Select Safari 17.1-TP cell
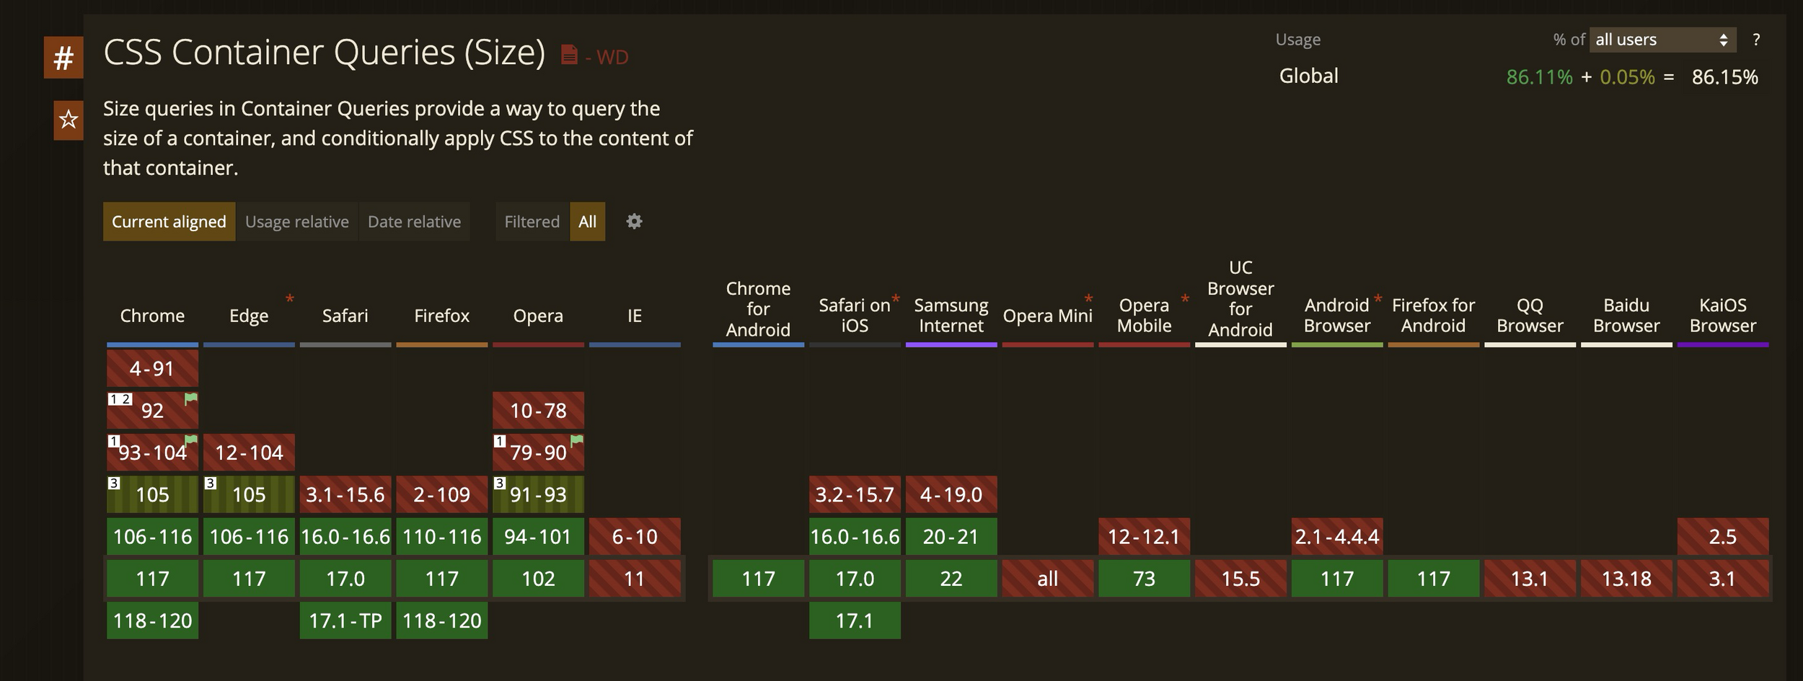Screen dimensions: 1803x681 (345, 620)
